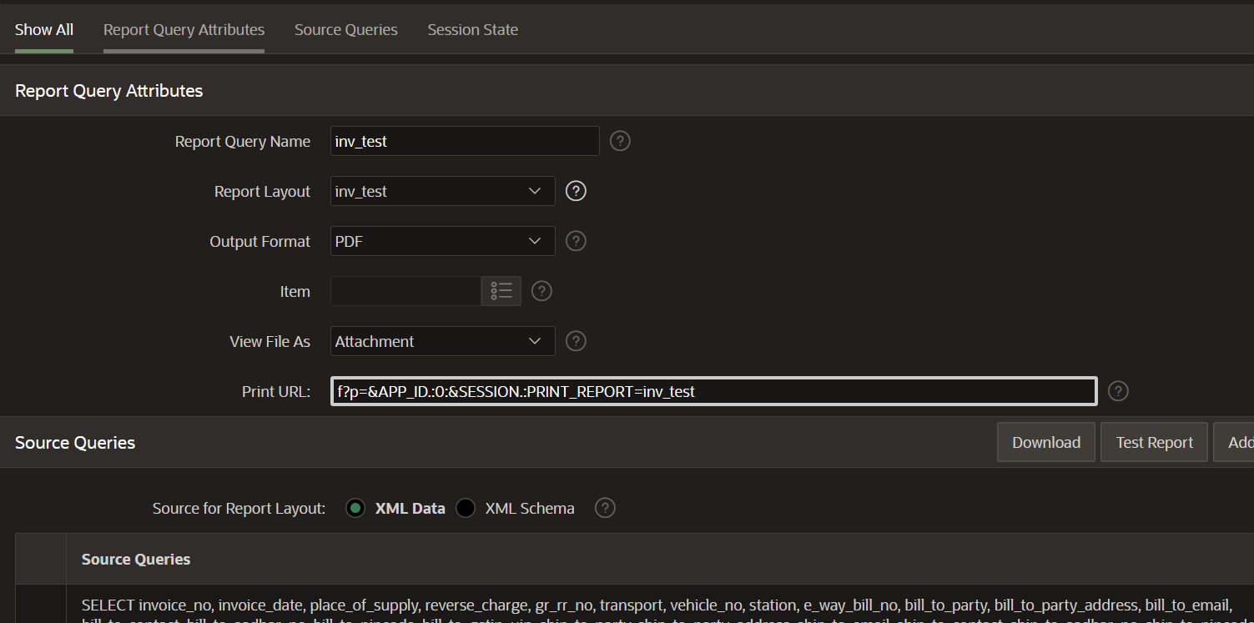Switch to the Source Queries tab
The image size is (1254, 623).
[346, 30]
